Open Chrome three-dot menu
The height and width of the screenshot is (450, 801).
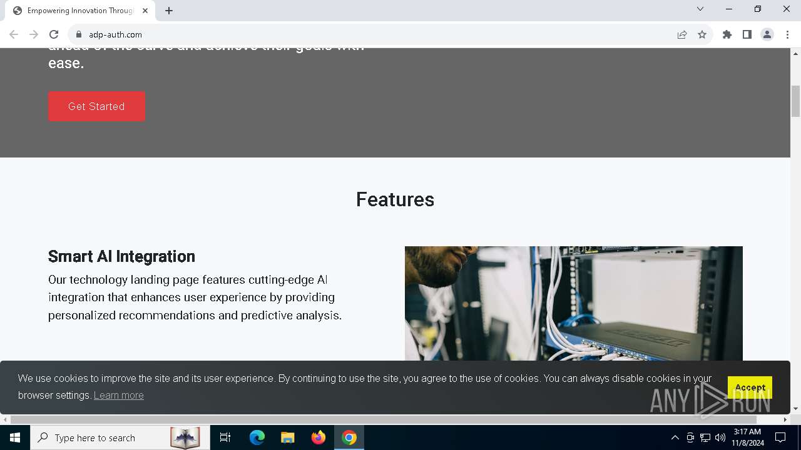787,34
